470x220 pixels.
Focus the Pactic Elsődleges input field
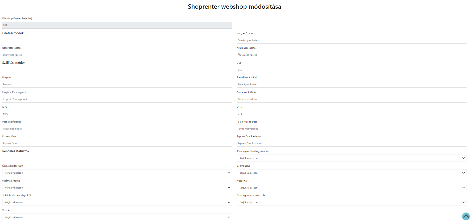click(117, 128)
